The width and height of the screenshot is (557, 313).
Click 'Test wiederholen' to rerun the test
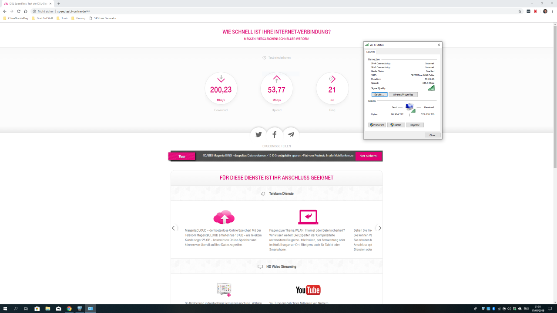tap(277, 57)
